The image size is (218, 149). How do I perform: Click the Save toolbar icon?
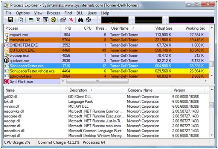[11, 20]
